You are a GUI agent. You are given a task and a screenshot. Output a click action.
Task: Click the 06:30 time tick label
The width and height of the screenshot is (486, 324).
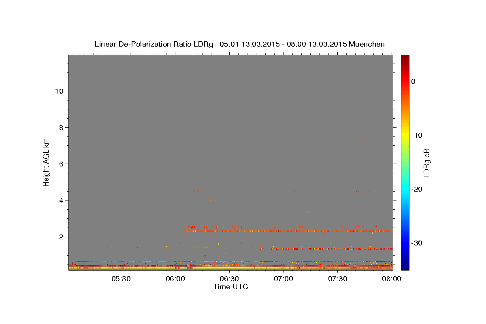click(229, 279)
